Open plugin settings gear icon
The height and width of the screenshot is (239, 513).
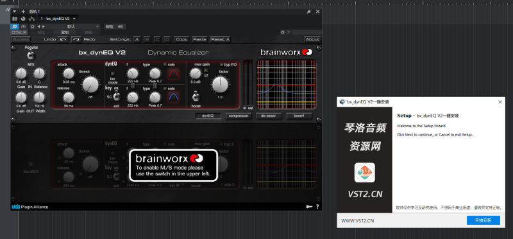tap(283, 32)
